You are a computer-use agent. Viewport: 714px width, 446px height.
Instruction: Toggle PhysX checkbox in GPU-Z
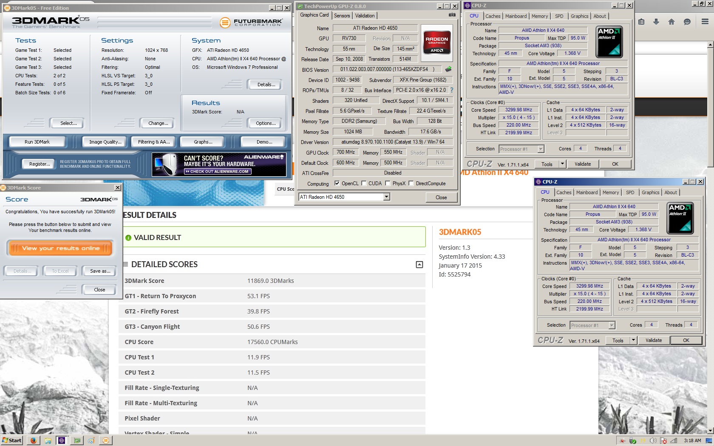[388, 183]
